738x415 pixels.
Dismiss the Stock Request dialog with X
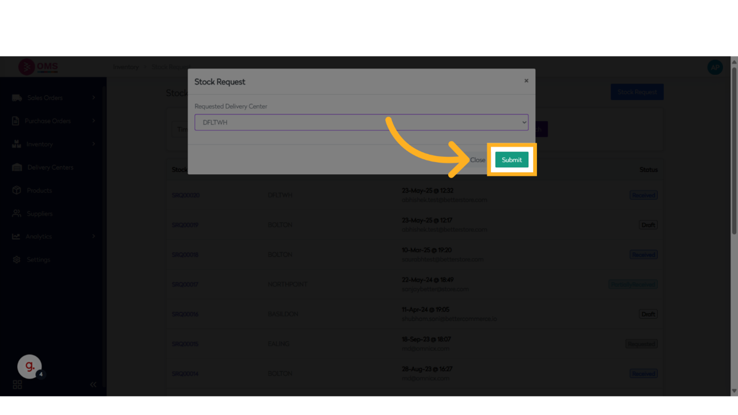(x=526, y=81)
